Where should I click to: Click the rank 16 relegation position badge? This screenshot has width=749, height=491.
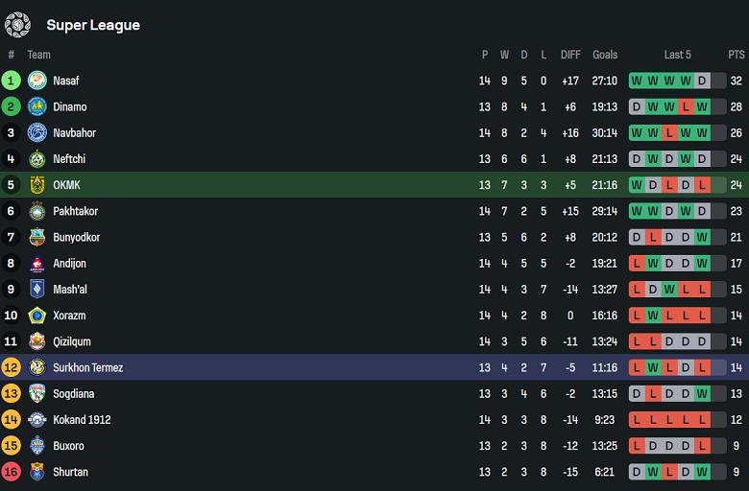(x=12, y=472)
